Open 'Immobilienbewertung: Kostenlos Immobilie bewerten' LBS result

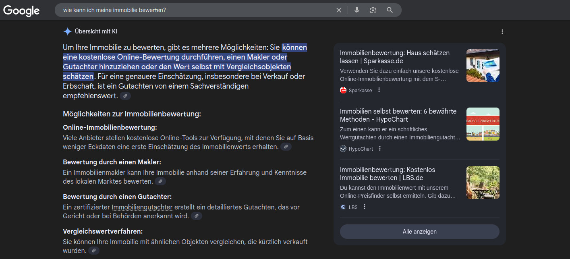(x=388, y=174)
